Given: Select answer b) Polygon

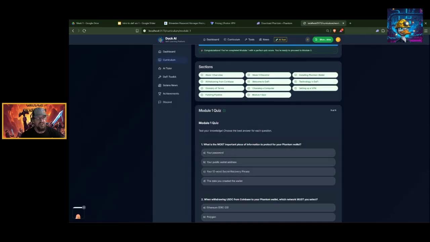Looking at the screenshot, I should pyautogui.click(x=268, y=217).
